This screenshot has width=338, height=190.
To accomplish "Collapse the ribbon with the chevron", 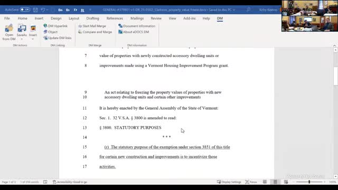I will [334, 46].
